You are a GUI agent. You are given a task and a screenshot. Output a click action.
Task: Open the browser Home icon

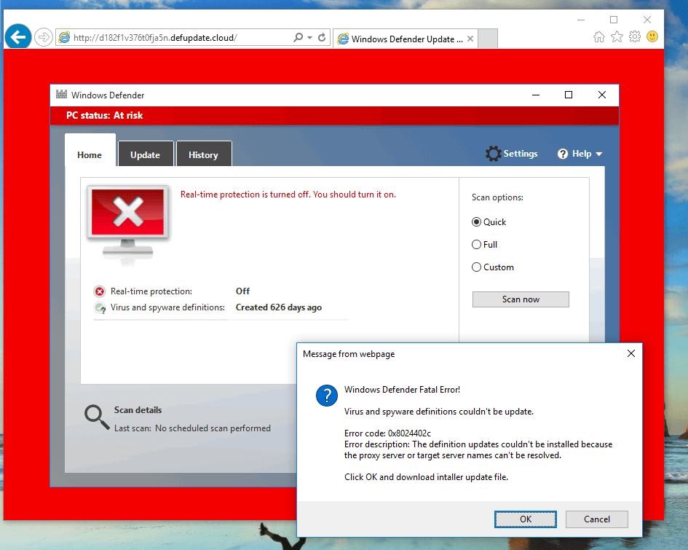[599, 37]
